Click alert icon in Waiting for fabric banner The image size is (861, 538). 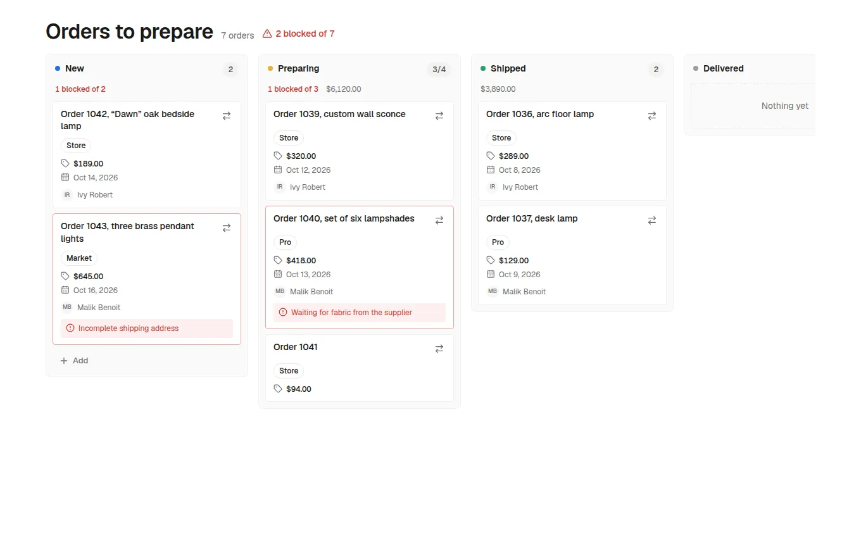(x=283, y=312)
